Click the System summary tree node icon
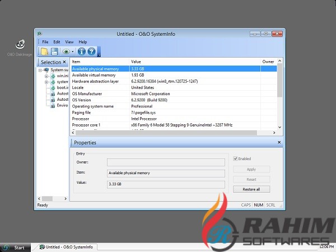This screenshot has width=336, height=252. point(46,70)
